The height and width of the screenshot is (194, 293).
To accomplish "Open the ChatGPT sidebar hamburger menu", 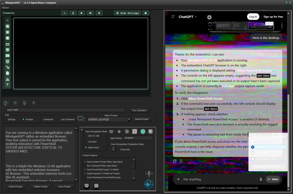I will (173, 17).
